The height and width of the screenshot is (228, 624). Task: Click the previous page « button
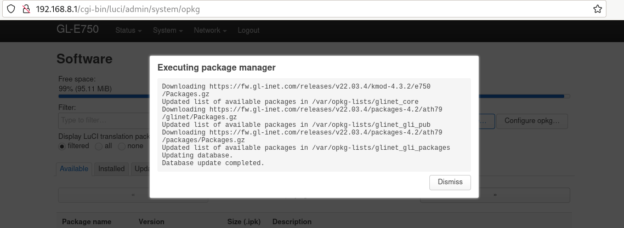(x=133, y=195)
